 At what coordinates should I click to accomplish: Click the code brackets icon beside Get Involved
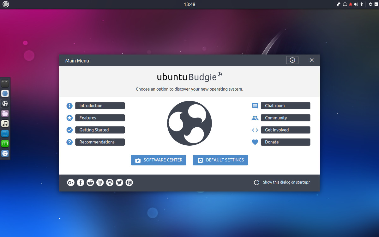pyautogui.click(x=255, y=130)
